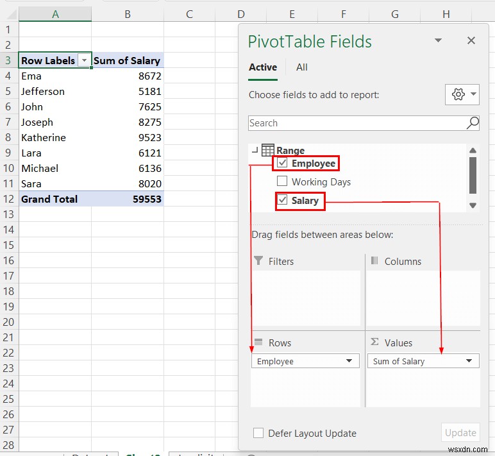Select the Active tab
The height and width of the screenshot is (456, 495).
coord(263,67)
